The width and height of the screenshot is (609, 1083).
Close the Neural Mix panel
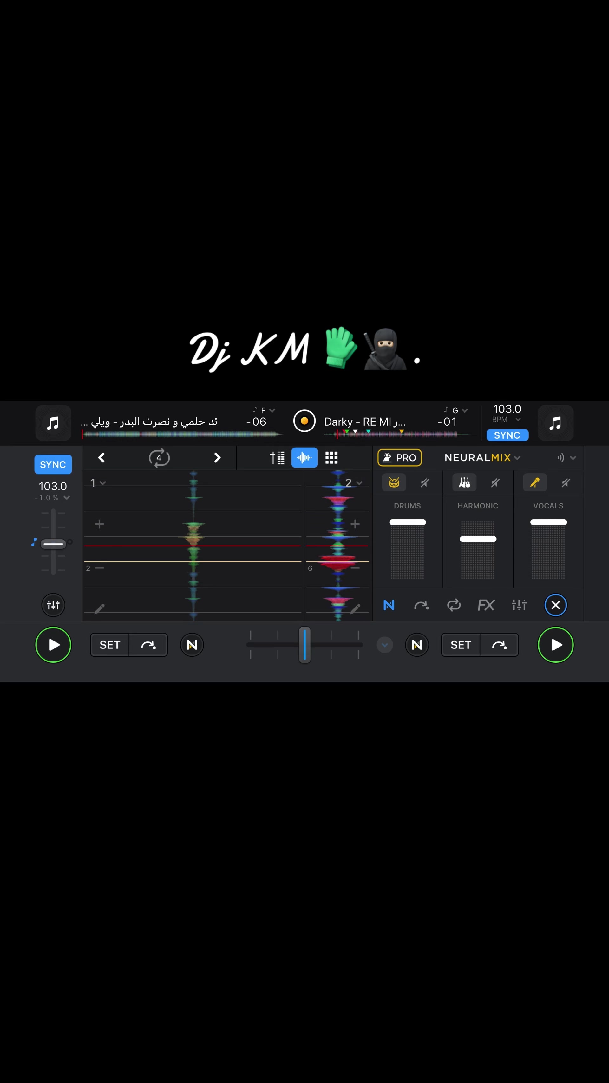555,605
